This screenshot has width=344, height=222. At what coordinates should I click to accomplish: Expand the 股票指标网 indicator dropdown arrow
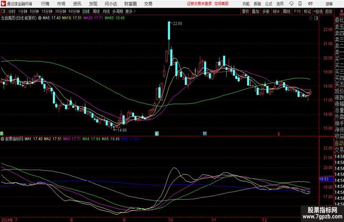[3, 139]
